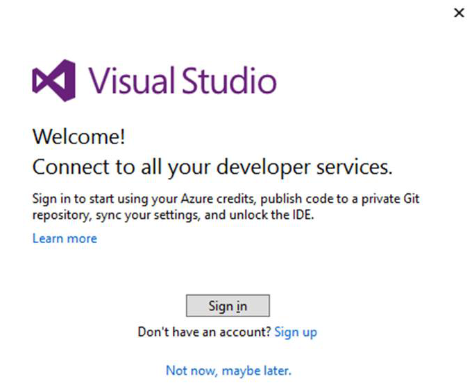Viewport: 474px width, 392px height.
Task: Click the Visual Studio wordmark text
Action: click(x=183, y=80)
